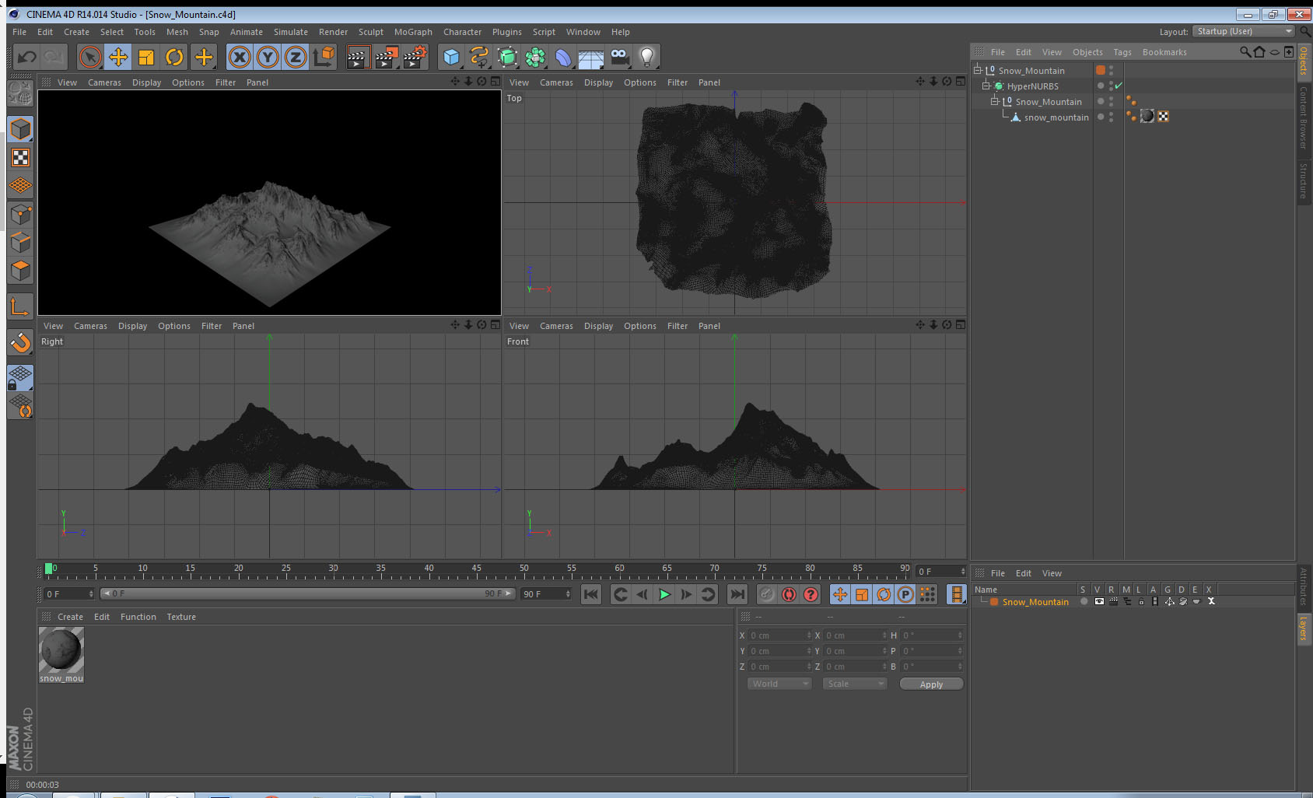Open the Sculpt menu

(370, 32)
